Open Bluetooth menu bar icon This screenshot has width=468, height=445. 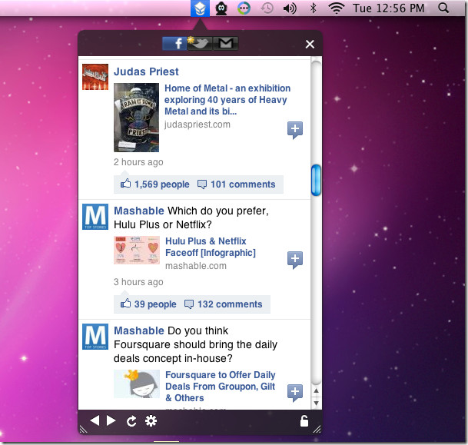point(313,8)
